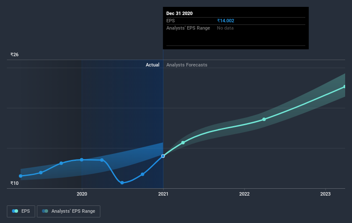Click the EPS point at the 2020 gridline
The height and width of the screenshot is (223, 352).
pos(82,160)
